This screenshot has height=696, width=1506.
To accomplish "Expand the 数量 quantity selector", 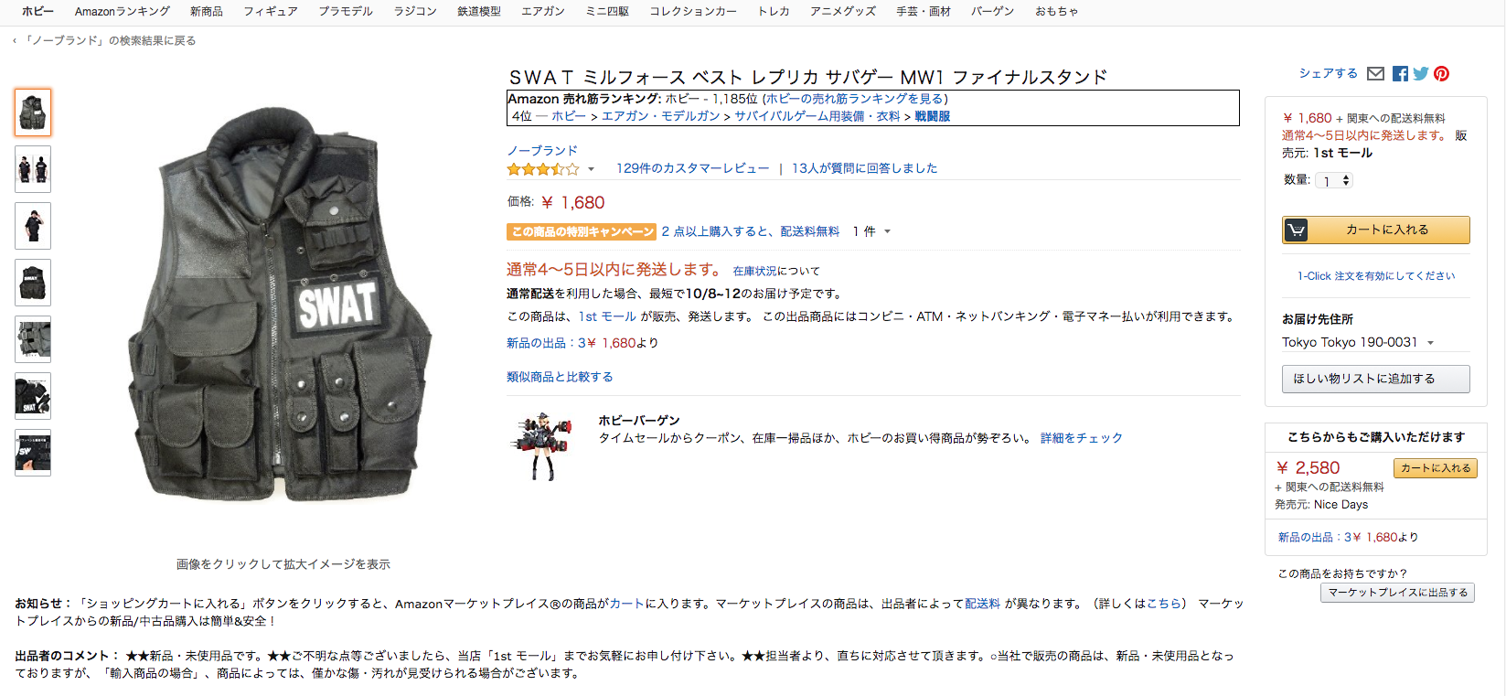I will [1334, 181].
